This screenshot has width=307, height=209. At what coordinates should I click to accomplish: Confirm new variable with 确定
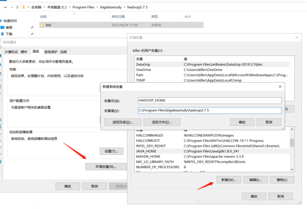[242, 122]
